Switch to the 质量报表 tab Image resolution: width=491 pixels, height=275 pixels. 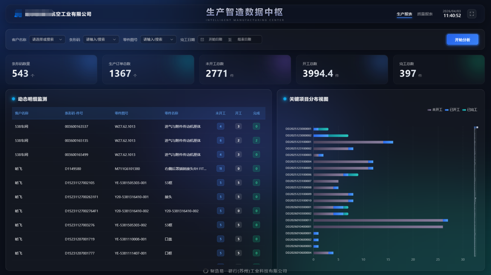tap(424, 14)
